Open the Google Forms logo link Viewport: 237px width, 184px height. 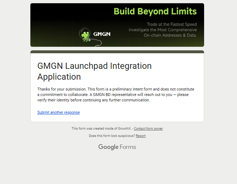[117, 147]
